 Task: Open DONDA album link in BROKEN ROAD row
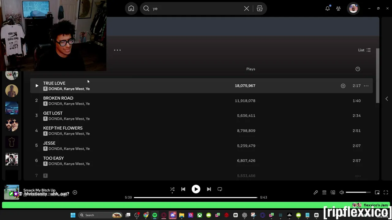click(x=55, y=104)
